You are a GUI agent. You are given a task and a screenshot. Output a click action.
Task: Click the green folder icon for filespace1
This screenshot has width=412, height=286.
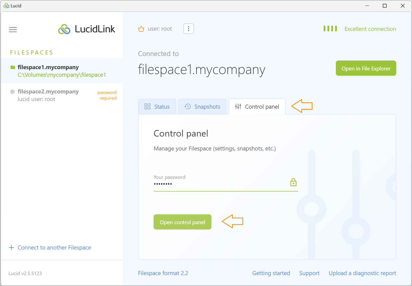coord(13,67)
